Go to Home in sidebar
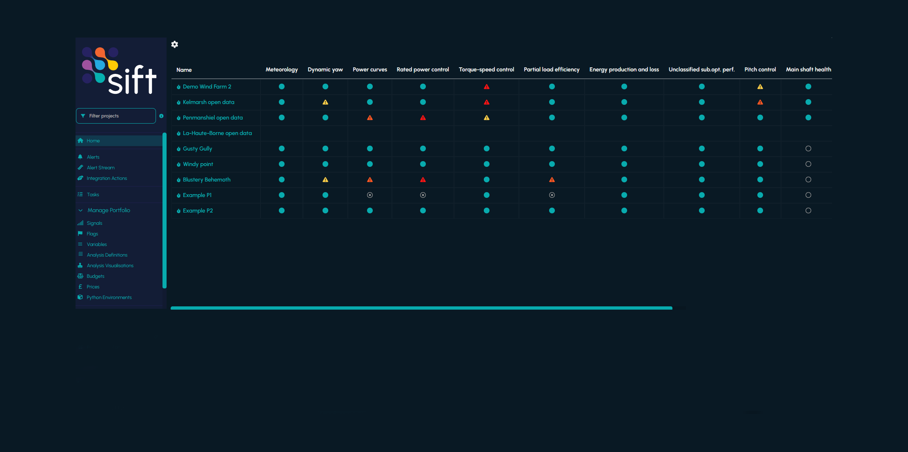This screenshot has width=908, height=452. pyautogui.click(x=93, y=141)
